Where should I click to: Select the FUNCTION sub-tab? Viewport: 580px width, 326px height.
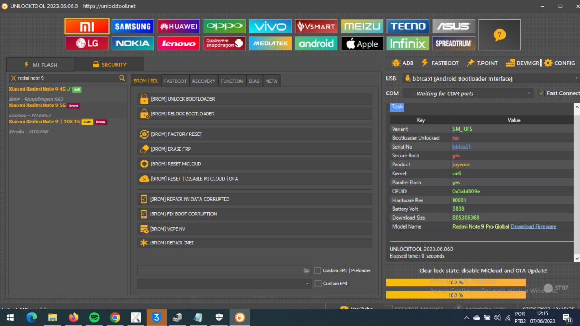point(232,81)
